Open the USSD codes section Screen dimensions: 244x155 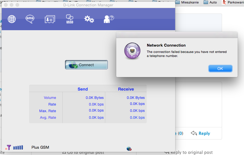(x=70, y=19)
